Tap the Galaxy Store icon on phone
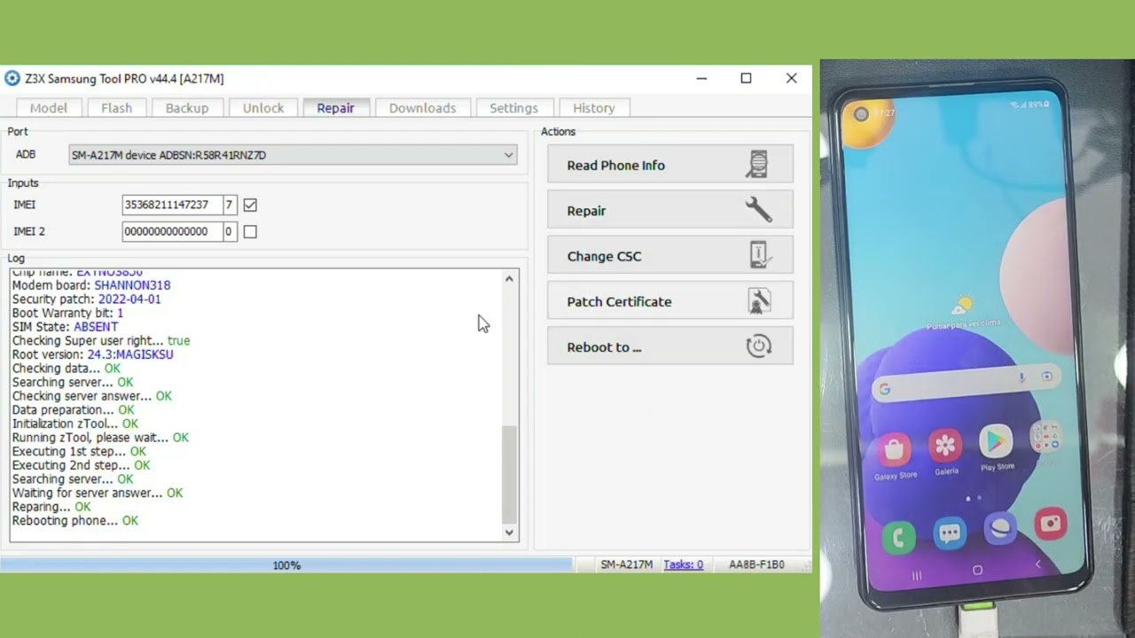 894,450
